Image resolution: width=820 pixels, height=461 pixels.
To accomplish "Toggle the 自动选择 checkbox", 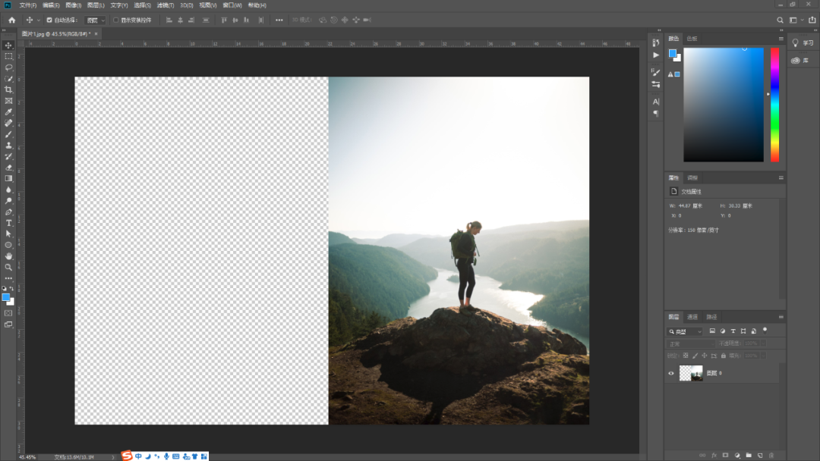I will 49,20.
